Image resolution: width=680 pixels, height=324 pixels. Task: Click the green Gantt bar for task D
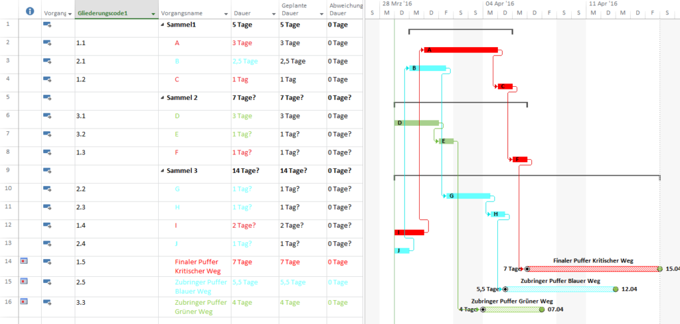(x=417, y=123)
